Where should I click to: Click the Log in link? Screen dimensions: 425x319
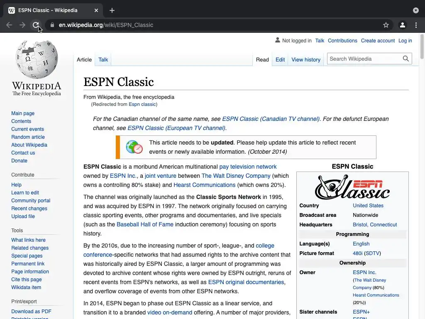click(x=405, y=41)
